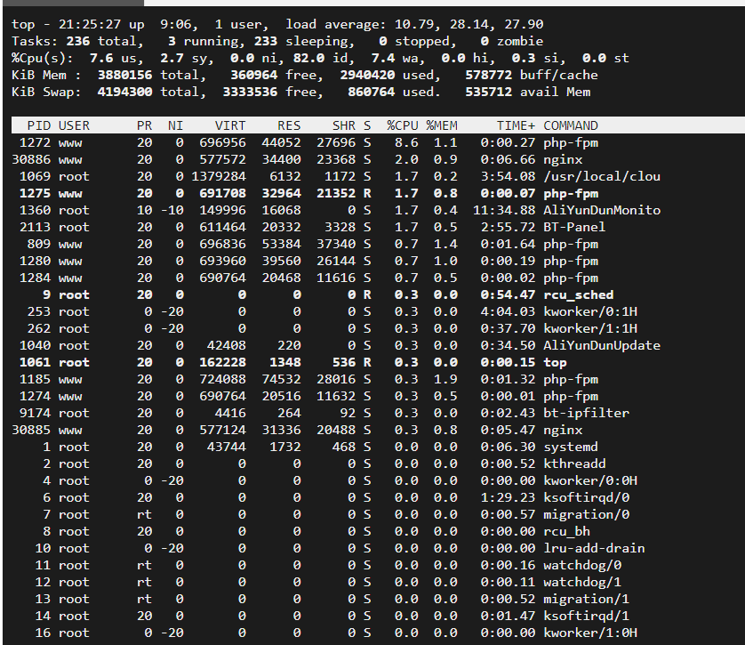Click PID 30886 nginx process
The height and width of the screenshot is (645, 745).
31,159
